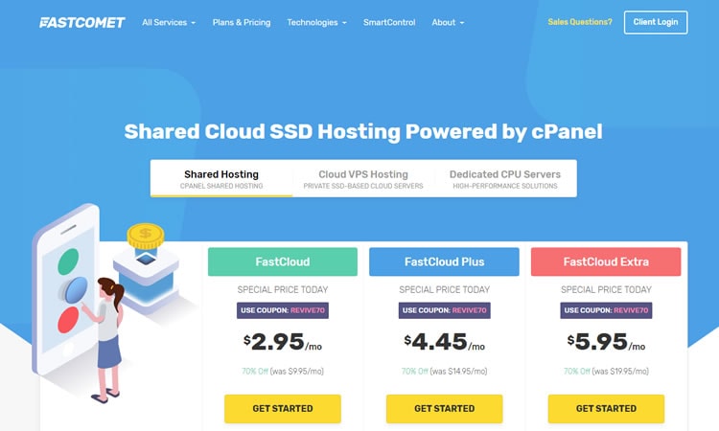Click Get Started under FastCloud Plus $4.45

[444, 409]
